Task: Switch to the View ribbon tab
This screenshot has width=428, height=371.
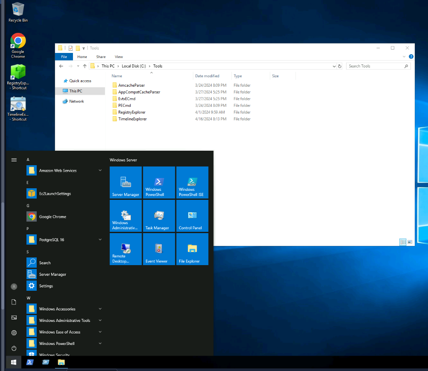Action: pos(119,57)
